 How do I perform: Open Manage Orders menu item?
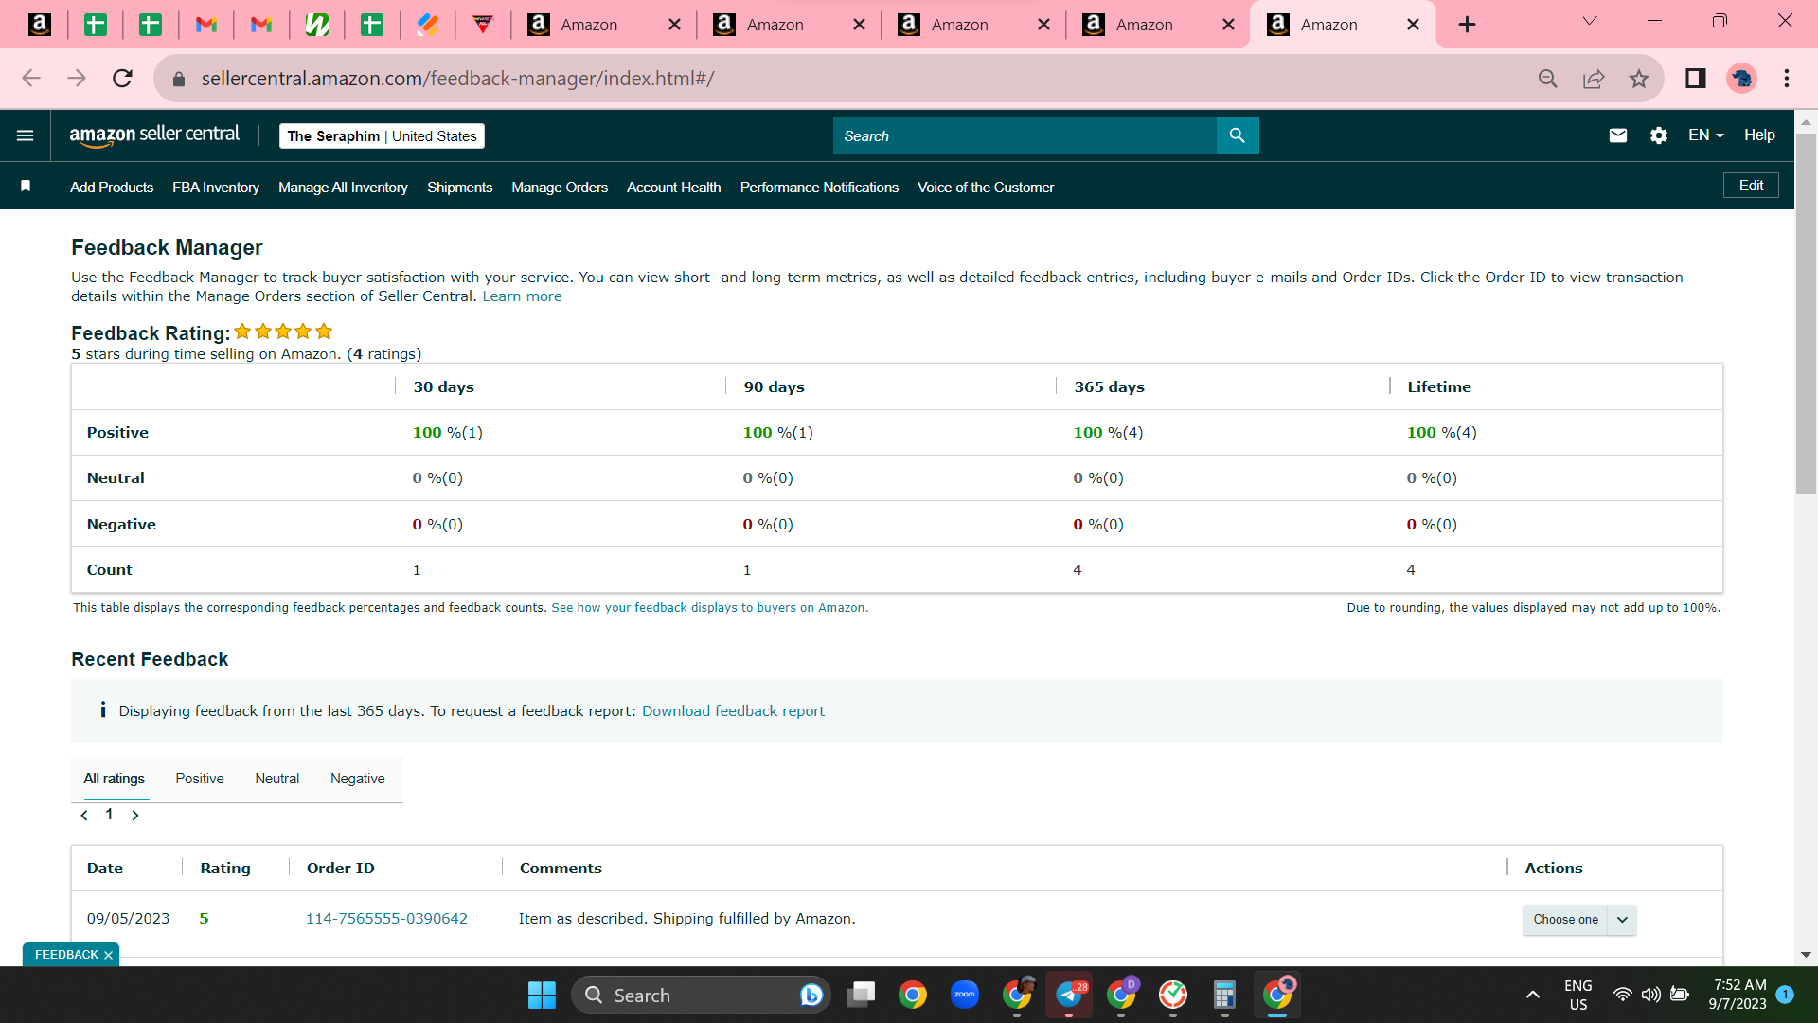560,188
